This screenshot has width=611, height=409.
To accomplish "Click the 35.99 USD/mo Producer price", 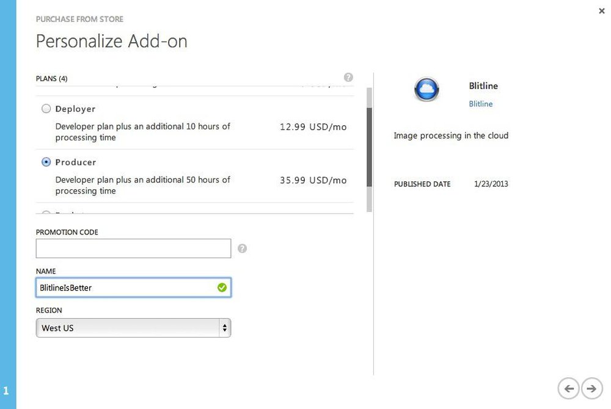I will tap(313, 180).
